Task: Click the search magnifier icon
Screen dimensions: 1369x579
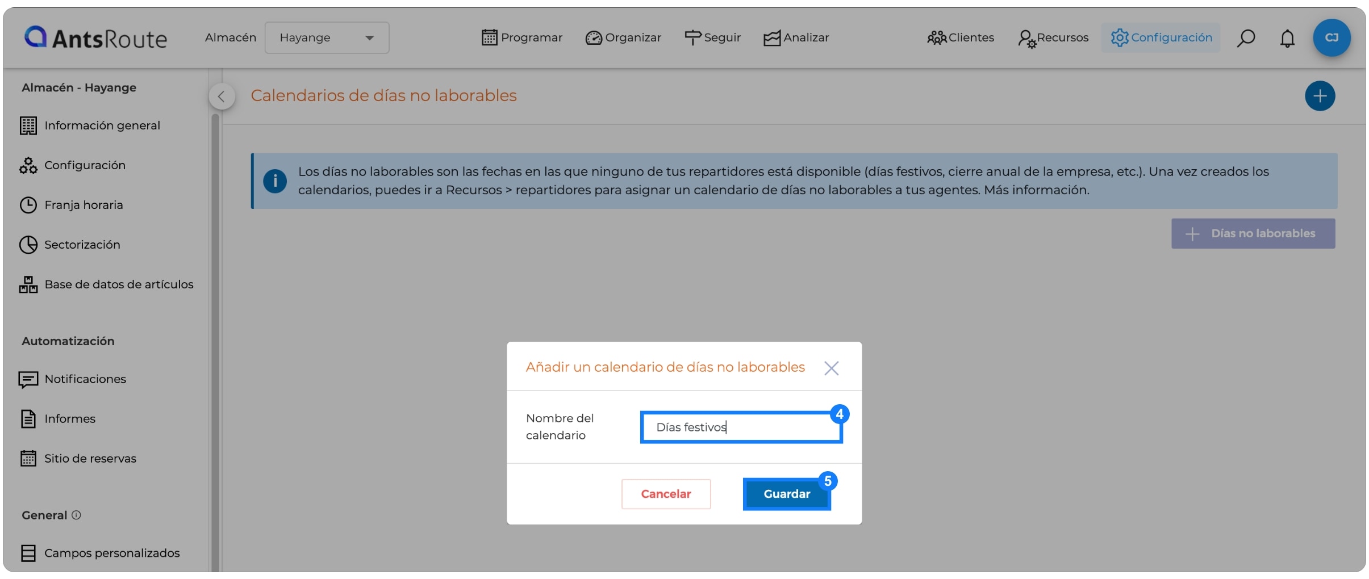Action: coord(1246,38)
